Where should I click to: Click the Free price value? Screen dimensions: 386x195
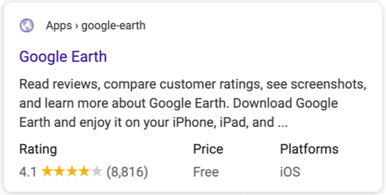point(206,172)
